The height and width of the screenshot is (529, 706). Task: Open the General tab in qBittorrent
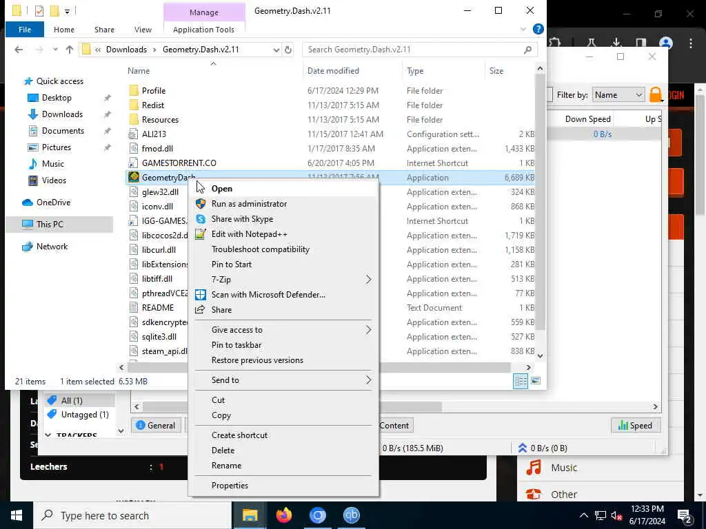pos(156,426)
